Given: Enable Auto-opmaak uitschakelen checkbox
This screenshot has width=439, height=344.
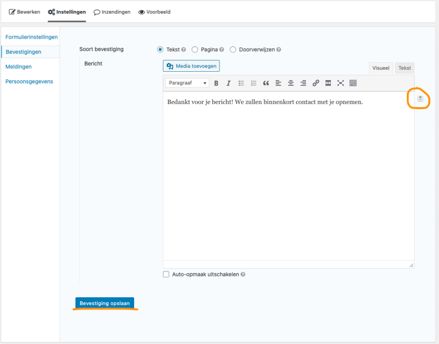Looking at the screenshot, I should (166, 274).
